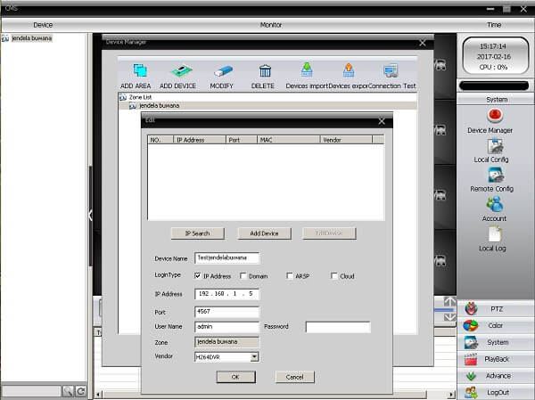This screenshot has width=535, height=400.
Task: Click the NO. column header
Action: (160, 140)
